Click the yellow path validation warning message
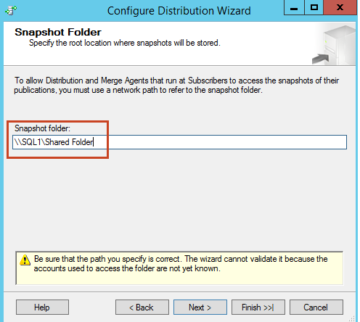The image size is (360, 322). tap(181, 263)
